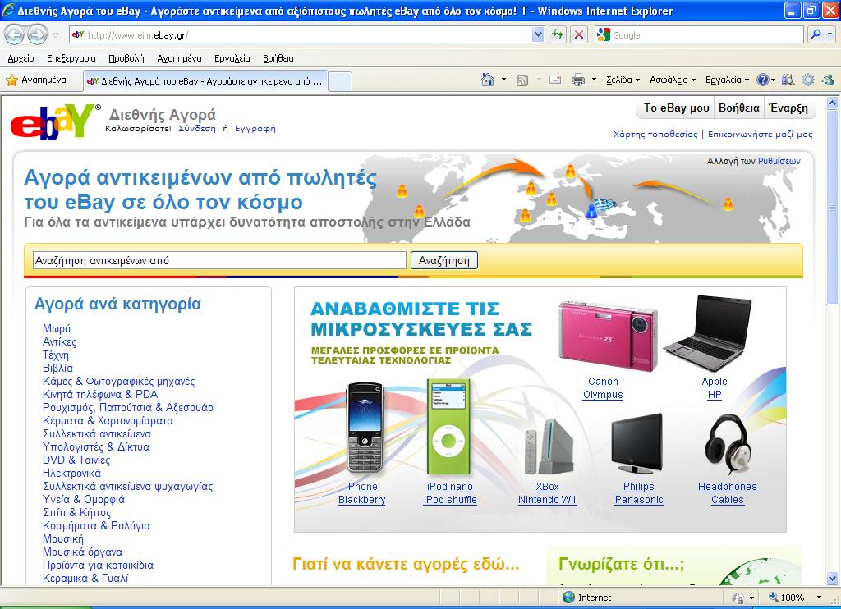Click the Επικοινωνήστε μαζί μας link
Image resolution: width=841 pixels, height=609 pixels.
click(x=760, y=134)
